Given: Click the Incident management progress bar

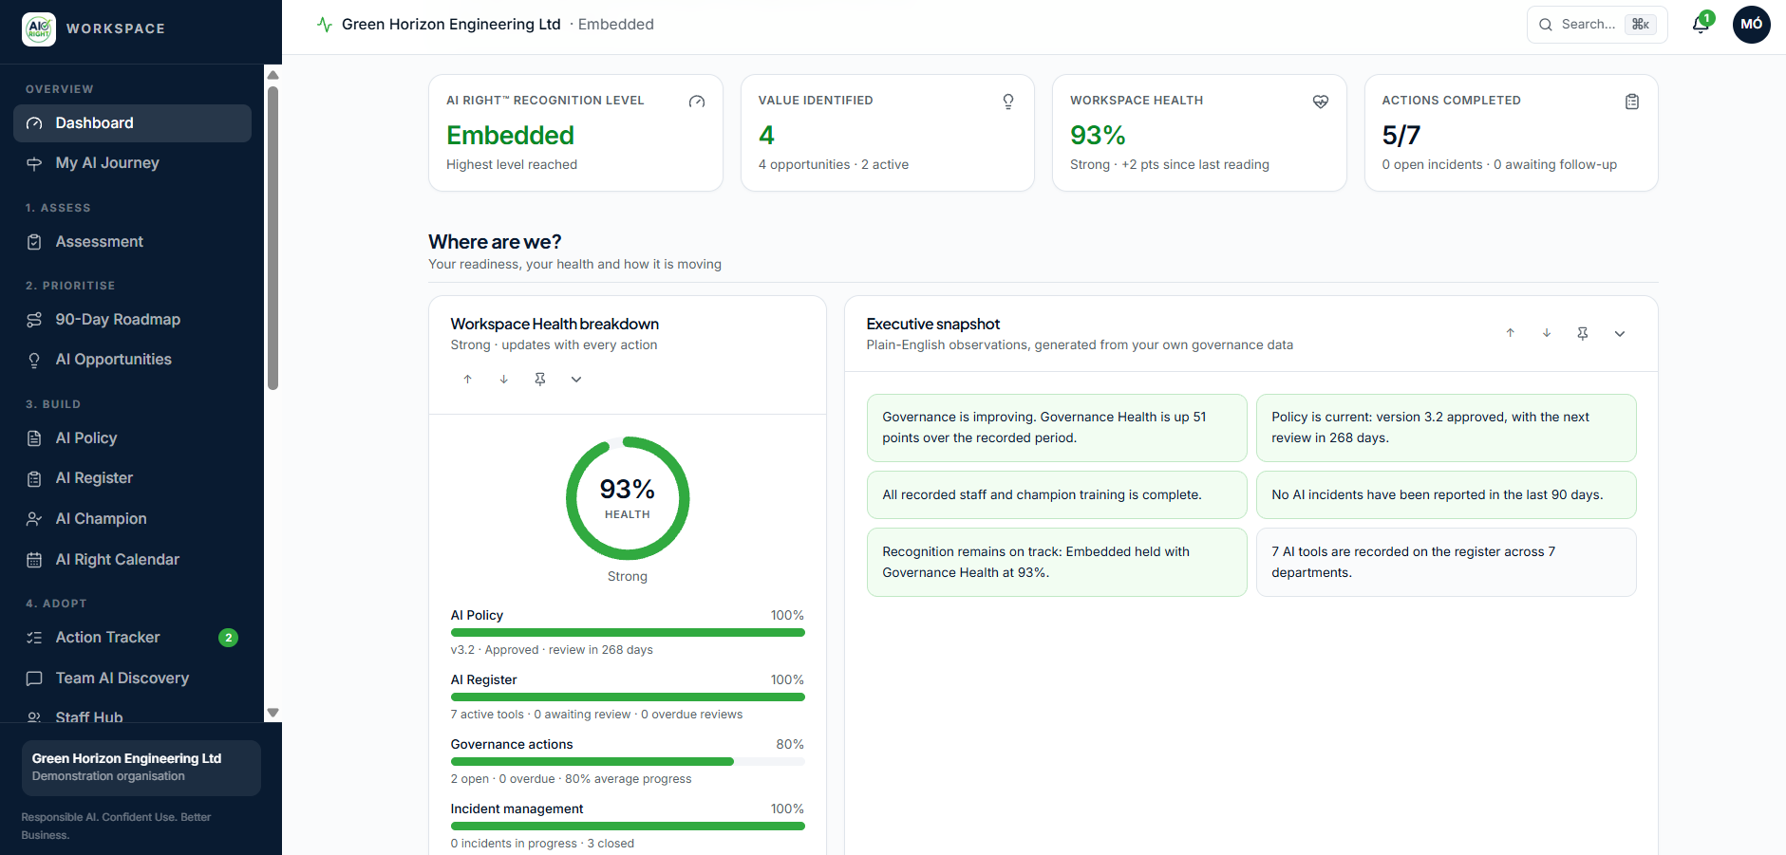Looking at the screenshot, I should [x=627, y=826].
